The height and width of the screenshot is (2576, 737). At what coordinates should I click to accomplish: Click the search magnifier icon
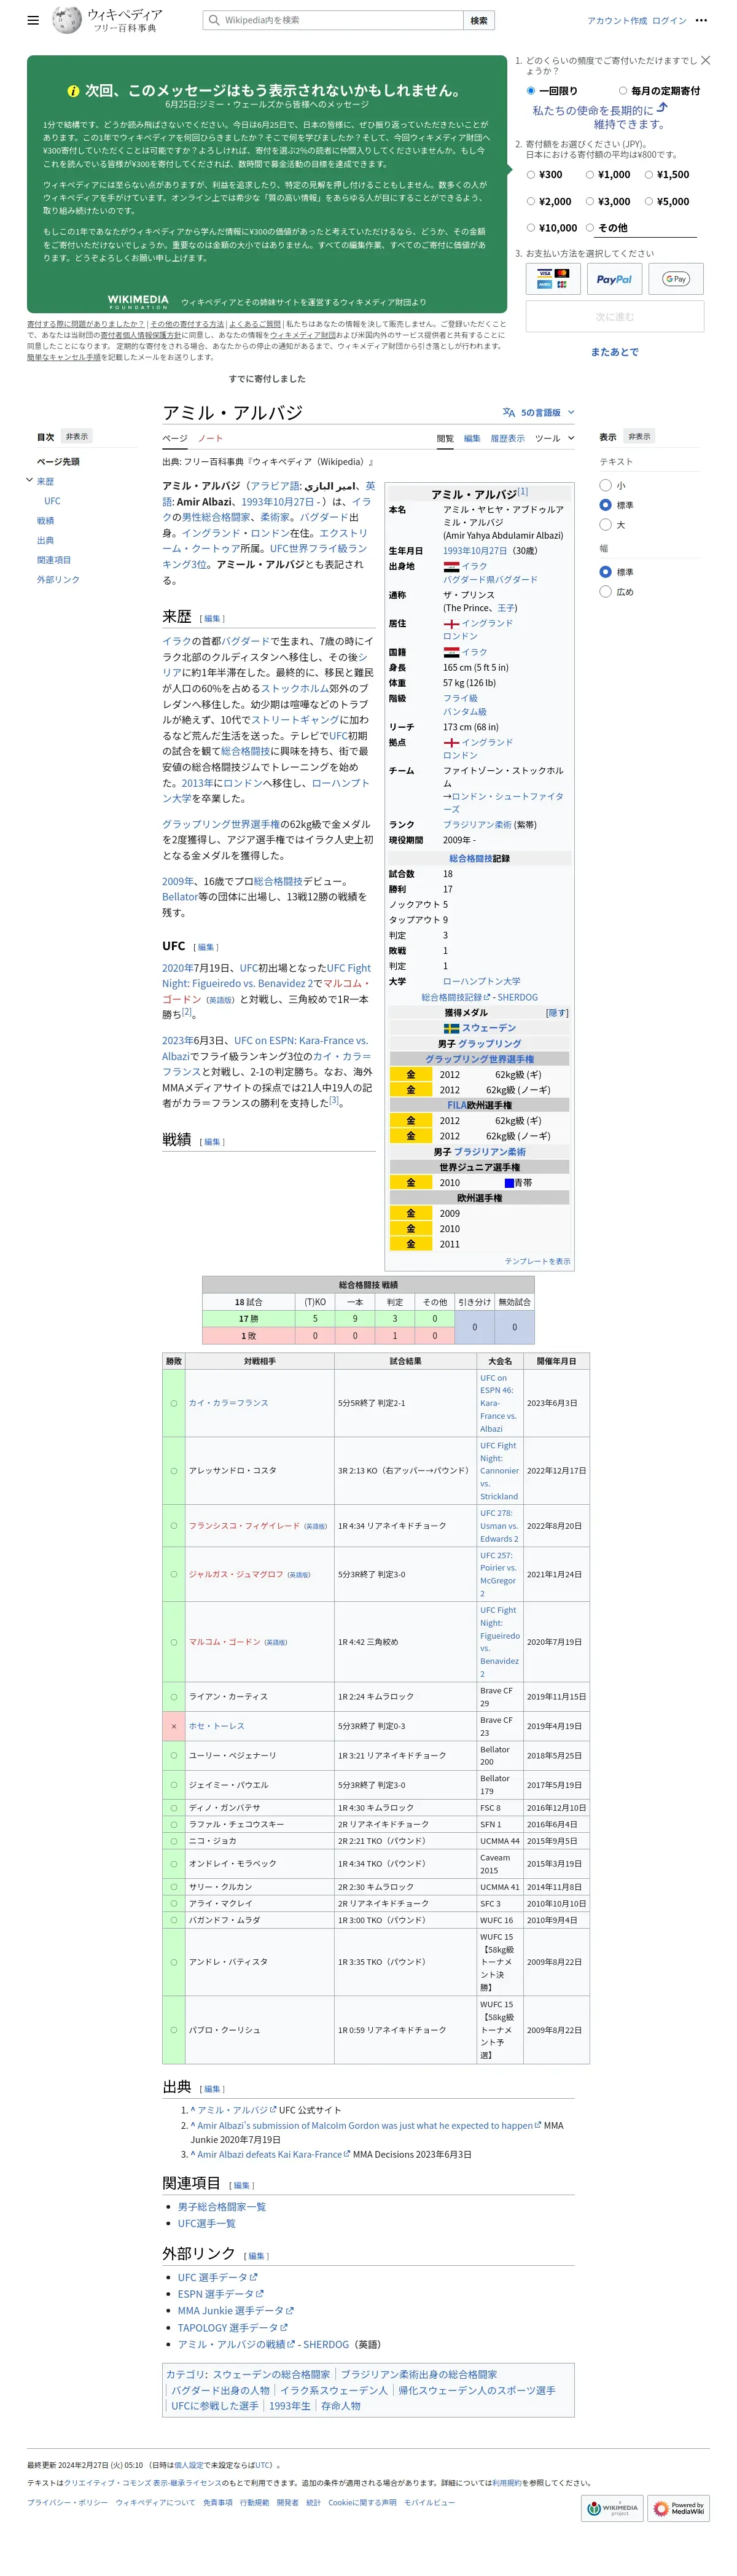click(x=213, y=20)
